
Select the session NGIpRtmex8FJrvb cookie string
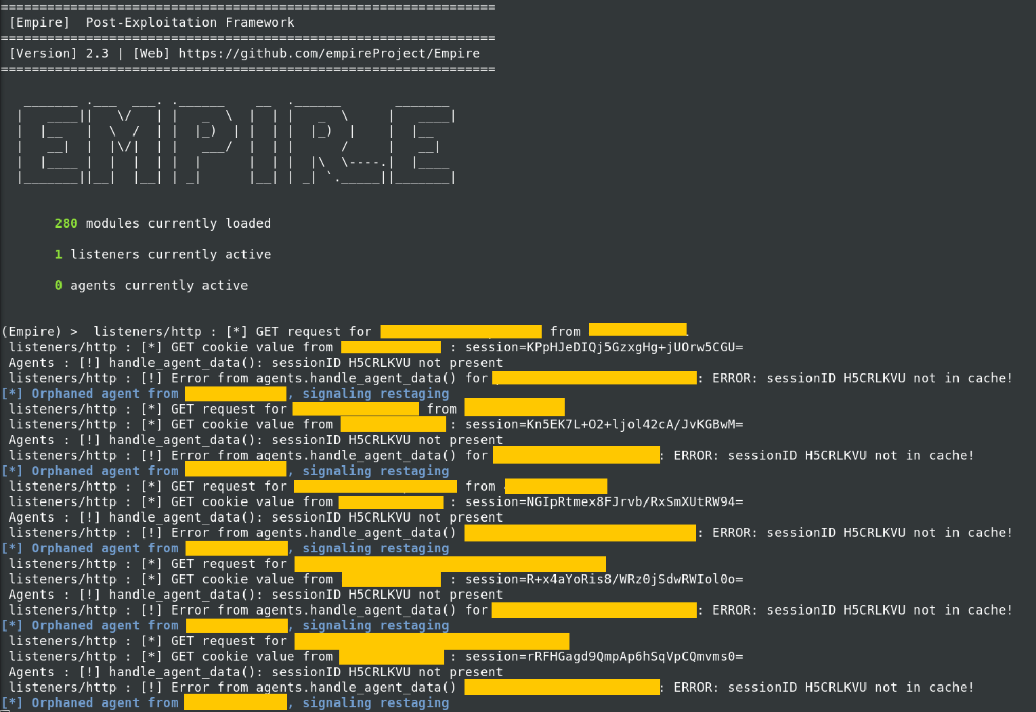pyautogui.click(x=603, y=502)
